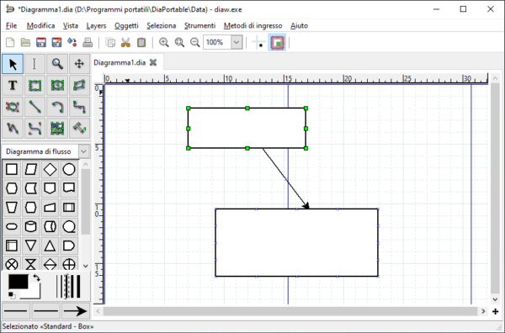Select the Scroll diagram tool
This screenshot has width=505, height=333.
pos(79,64)
